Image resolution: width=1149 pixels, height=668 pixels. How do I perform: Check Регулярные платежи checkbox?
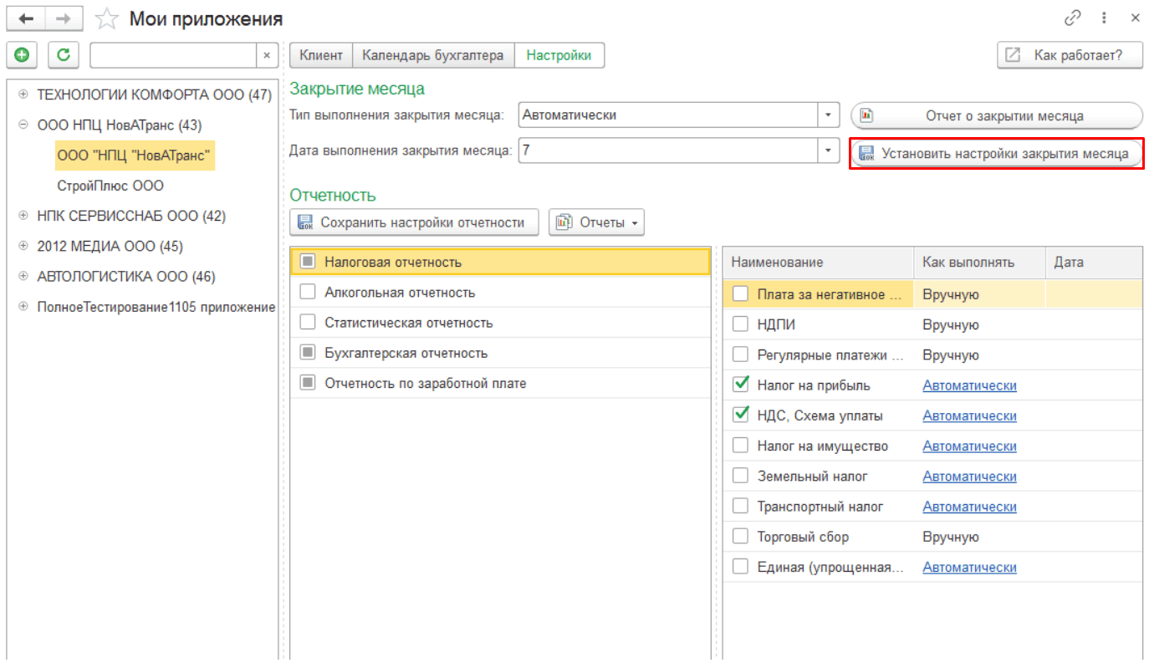coord(740,354)
